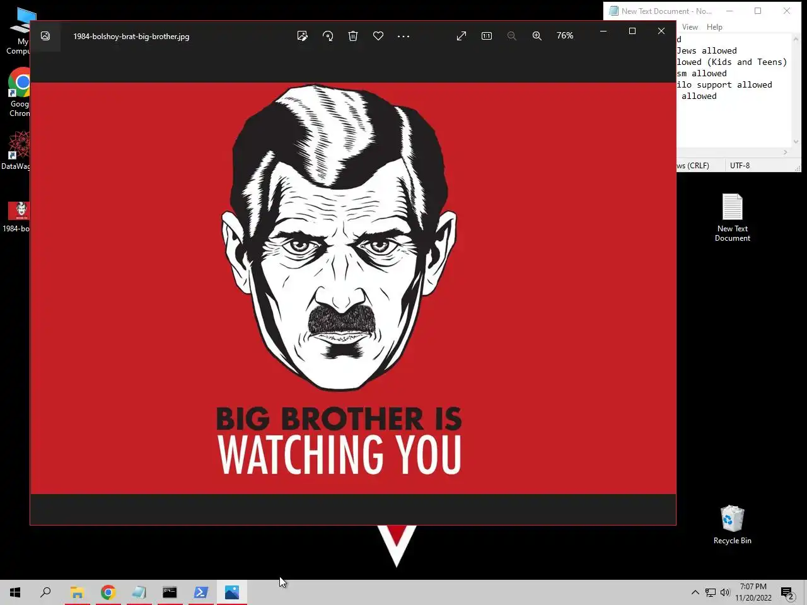Viewport: 807px width, 605px height.
Task: Click the Photos app taskbar button
Action: point(231,592)
